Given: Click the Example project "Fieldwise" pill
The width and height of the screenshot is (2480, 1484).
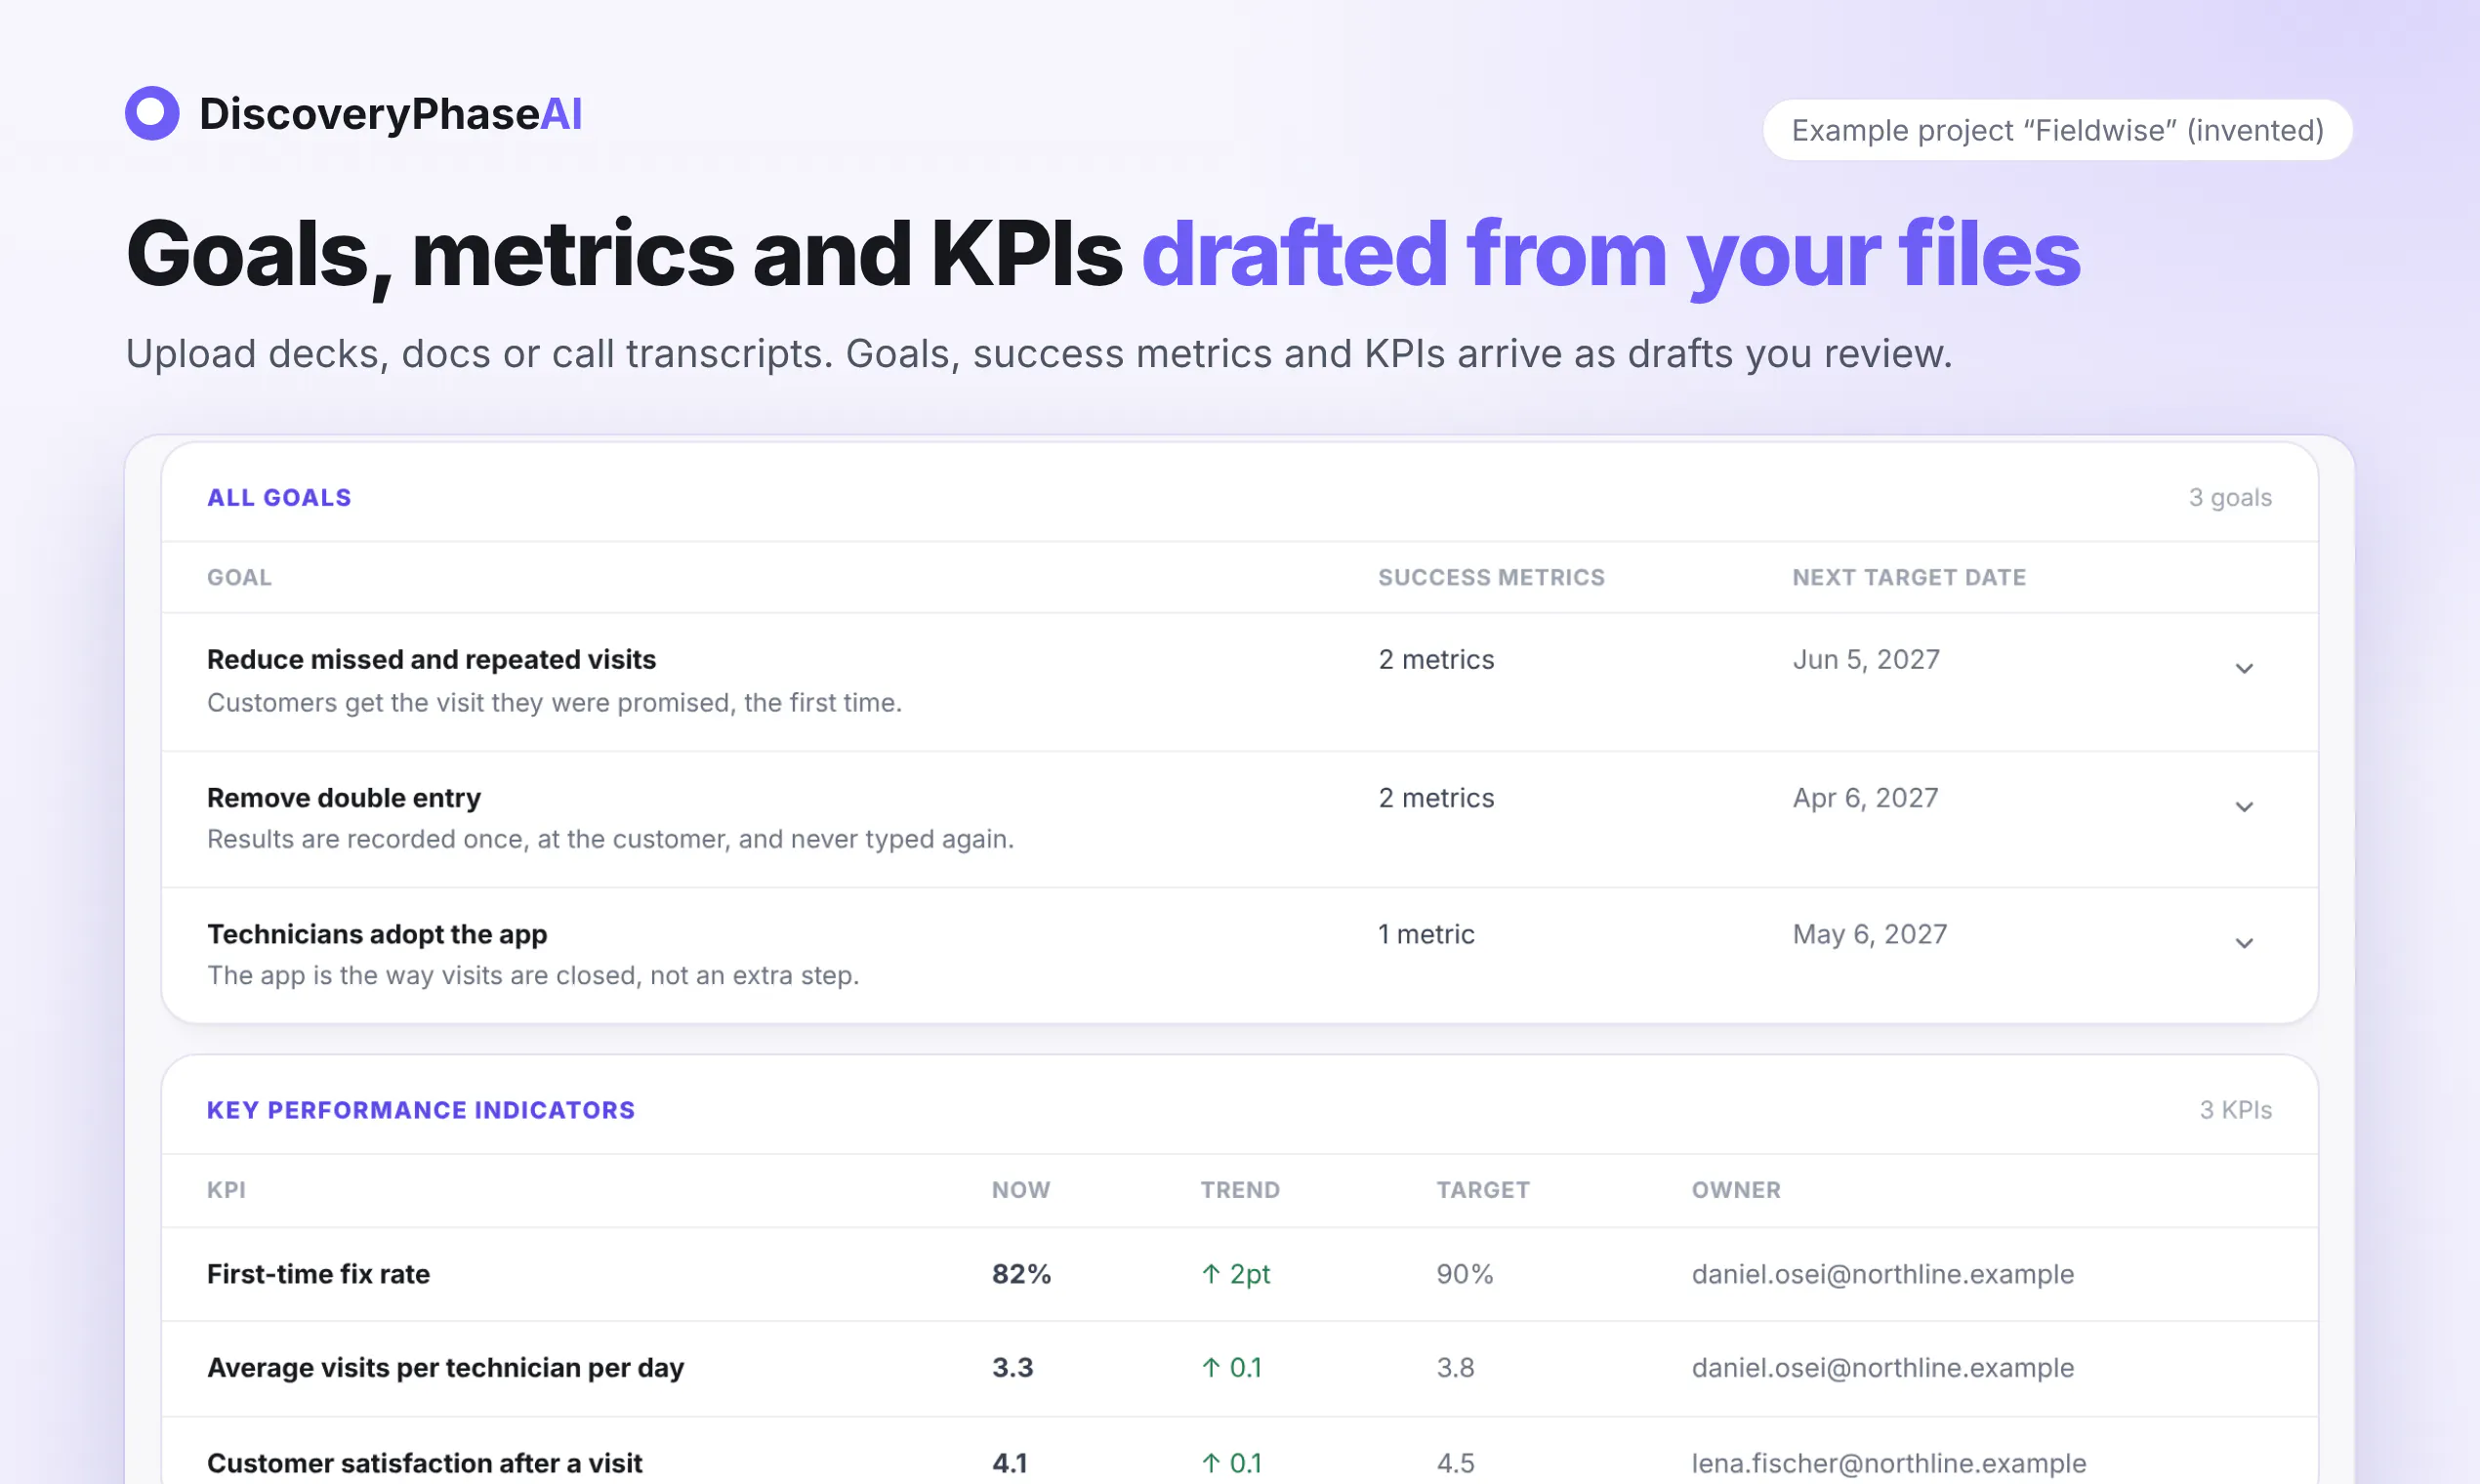Looking at the screenshot, I should (2057, 130).
